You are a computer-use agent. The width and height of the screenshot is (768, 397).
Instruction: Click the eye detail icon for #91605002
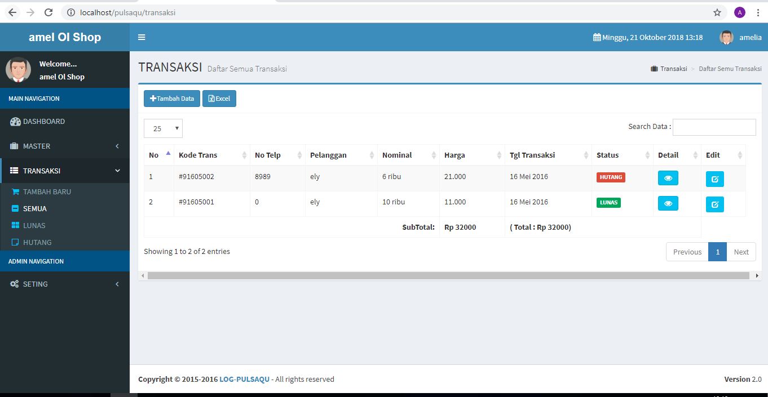pos(668,178)
